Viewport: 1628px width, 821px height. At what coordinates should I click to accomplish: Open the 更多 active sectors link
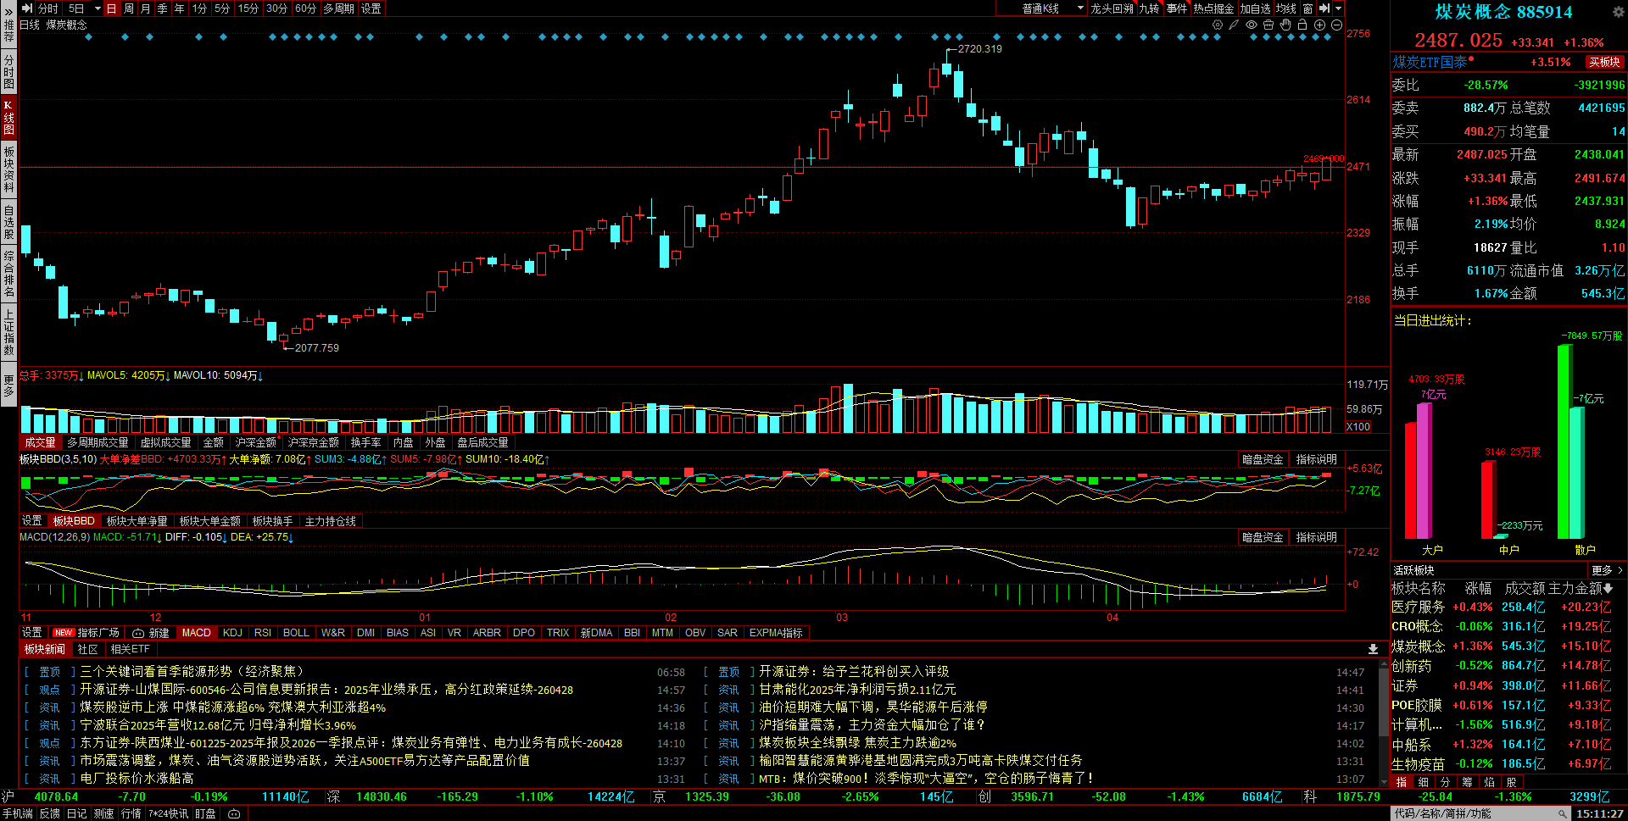1607,570
